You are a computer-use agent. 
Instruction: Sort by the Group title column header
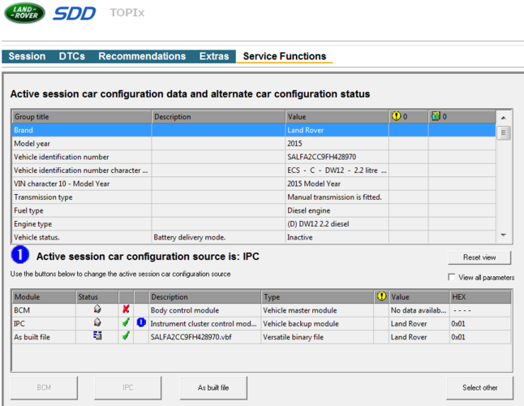82,117
